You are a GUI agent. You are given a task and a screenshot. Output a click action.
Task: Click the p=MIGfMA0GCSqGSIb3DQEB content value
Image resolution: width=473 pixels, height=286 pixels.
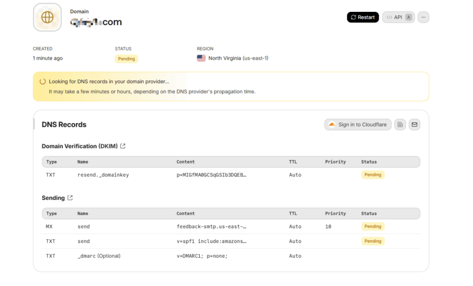pyautogui.click(x=212, y=175)
